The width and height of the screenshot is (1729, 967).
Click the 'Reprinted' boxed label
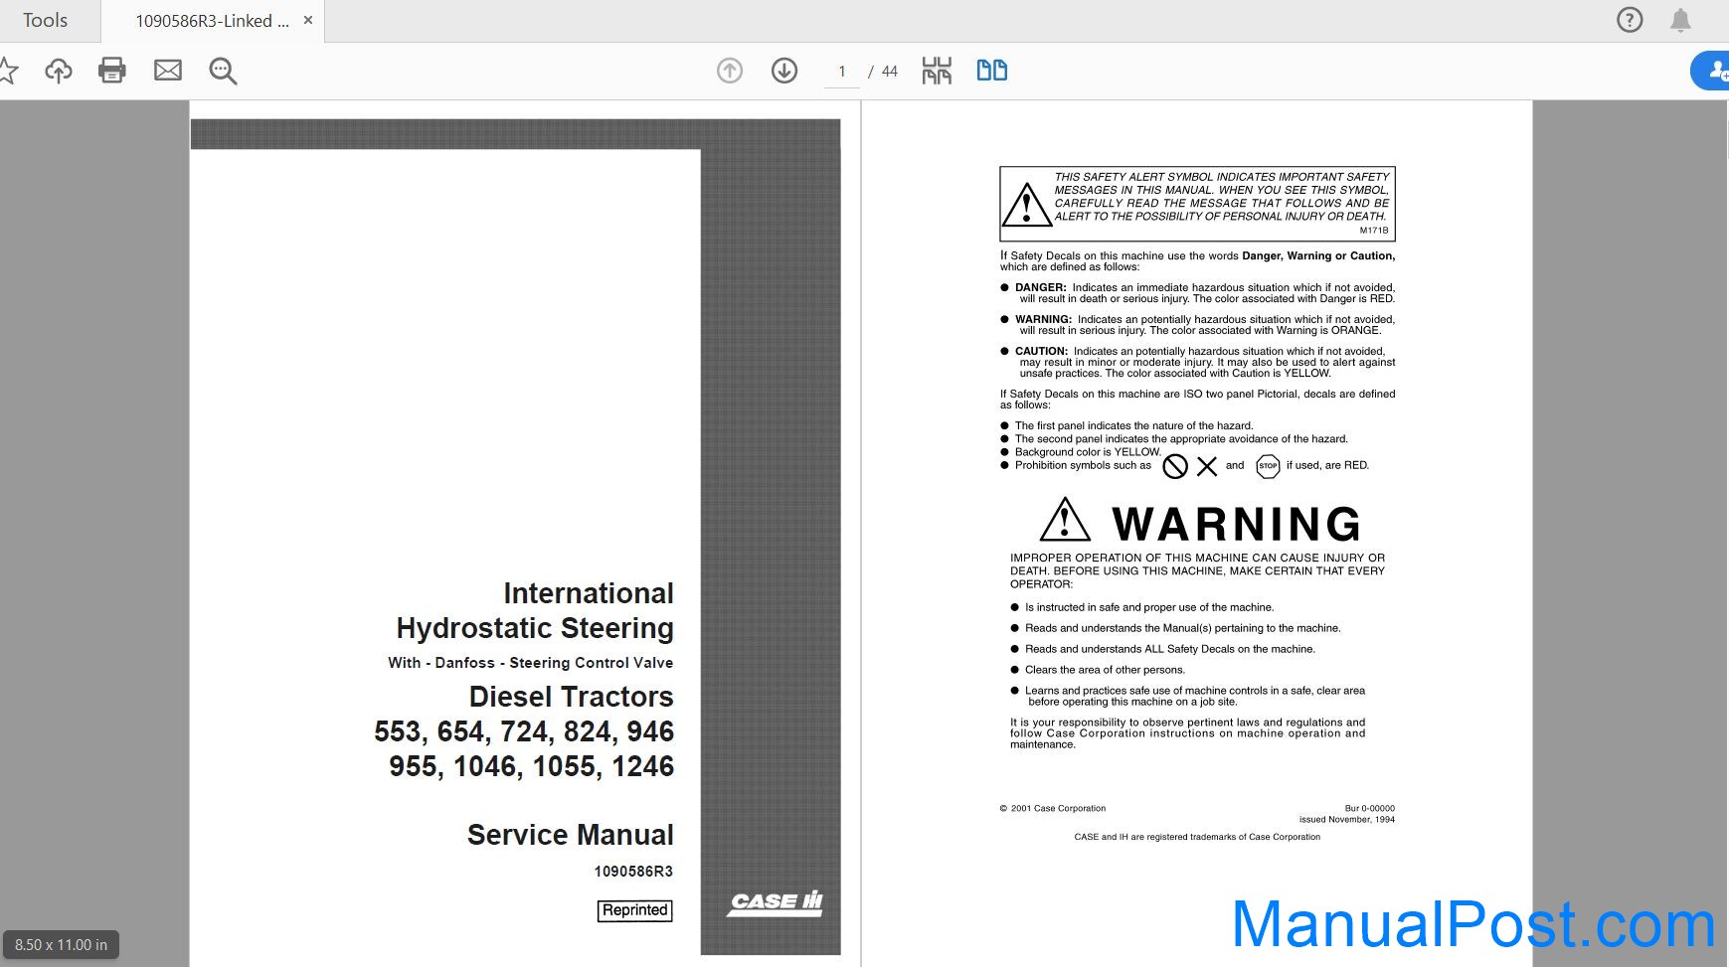tap(634, 910)
